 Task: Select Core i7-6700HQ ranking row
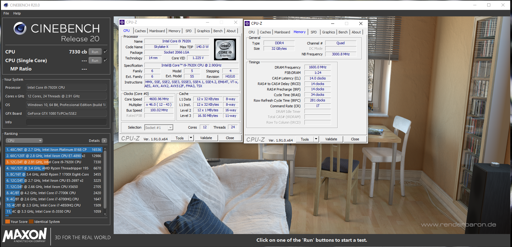(x=54, y=199)
